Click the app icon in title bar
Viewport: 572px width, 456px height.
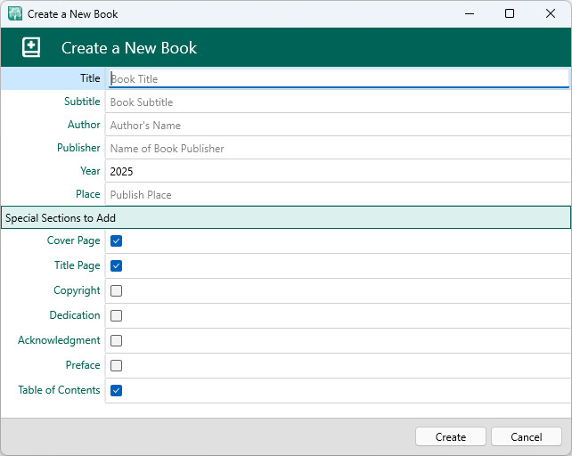15,14
